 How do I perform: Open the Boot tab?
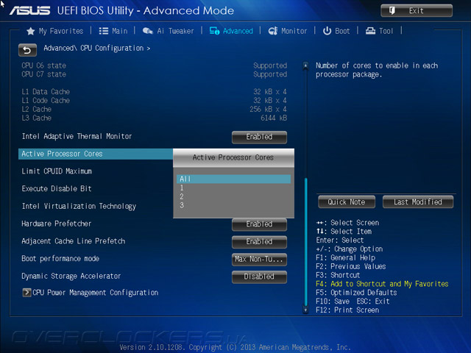pos(336,31)
